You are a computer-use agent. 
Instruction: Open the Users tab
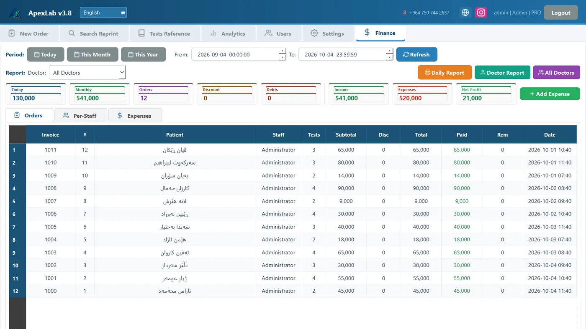[278, 33]
